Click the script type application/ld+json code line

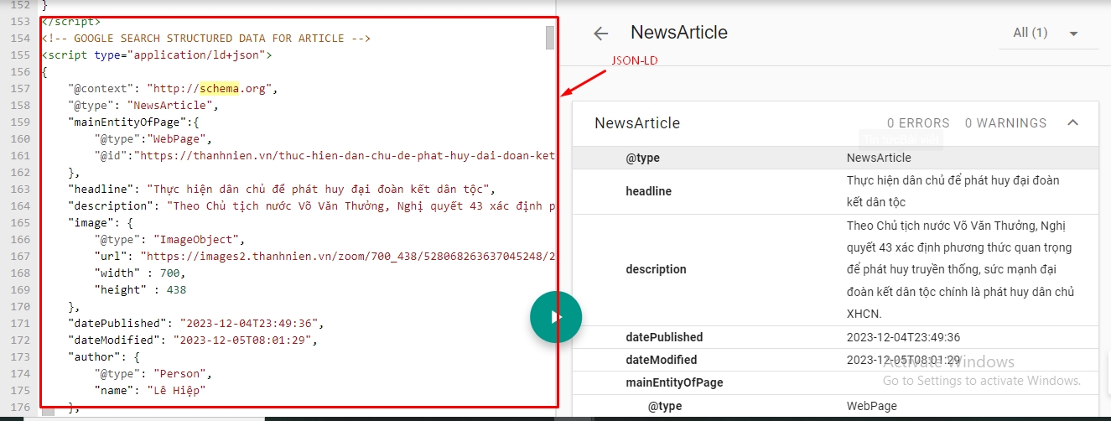(156, 55)
